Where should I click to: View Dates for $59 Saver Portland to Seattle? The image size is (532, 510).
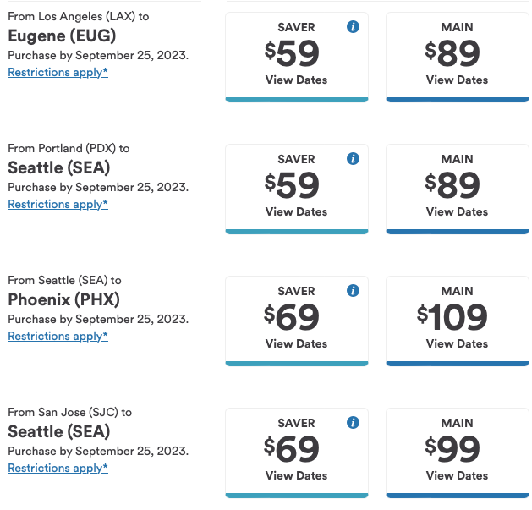[x=296, y=212]
